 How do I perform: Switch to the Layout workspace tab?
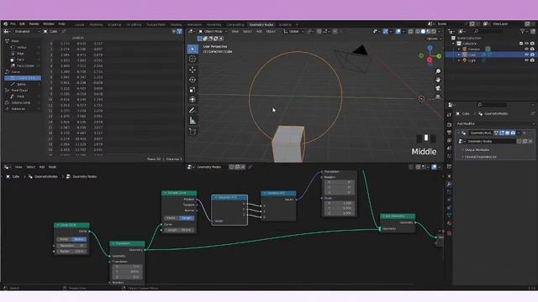[79, 24]
